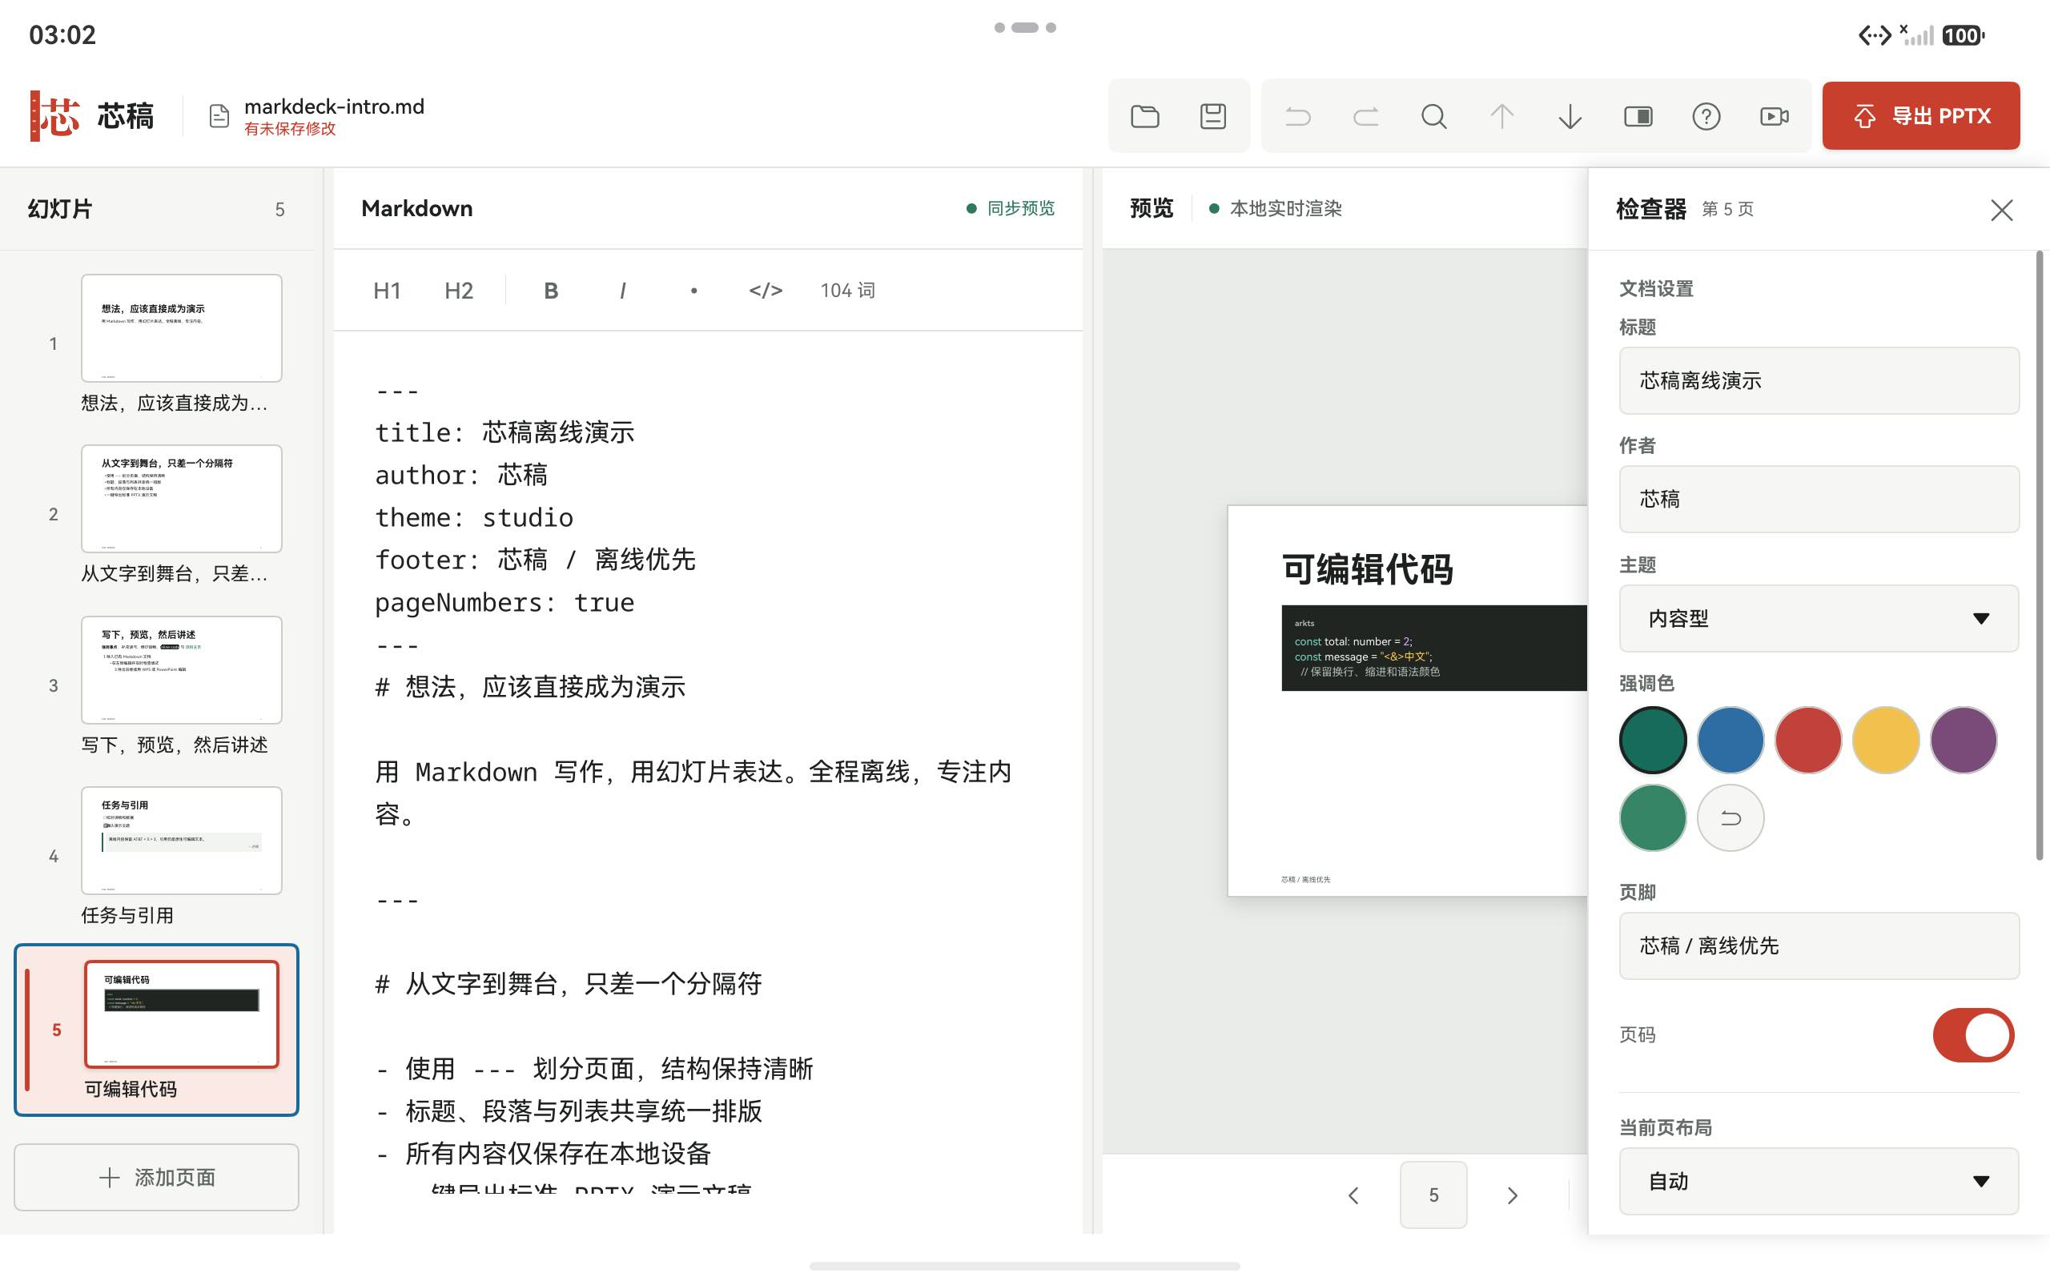The width and height of the screenshot is (2050, 1281).
Task: Redo the edit in the top toolbar
Action: tap(1365, 116)
